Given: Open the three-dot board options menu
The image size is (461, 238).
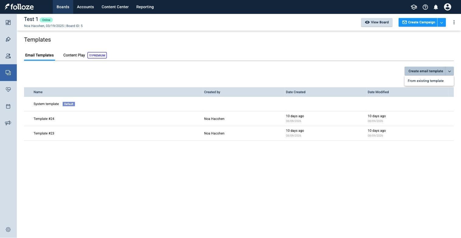Looking at the screenshot, I should pos(454,22).
